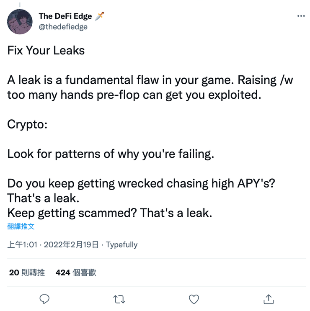
Task: Open The DeFi Edge display name
Action: pyautogui.click(x=65, y=16)
